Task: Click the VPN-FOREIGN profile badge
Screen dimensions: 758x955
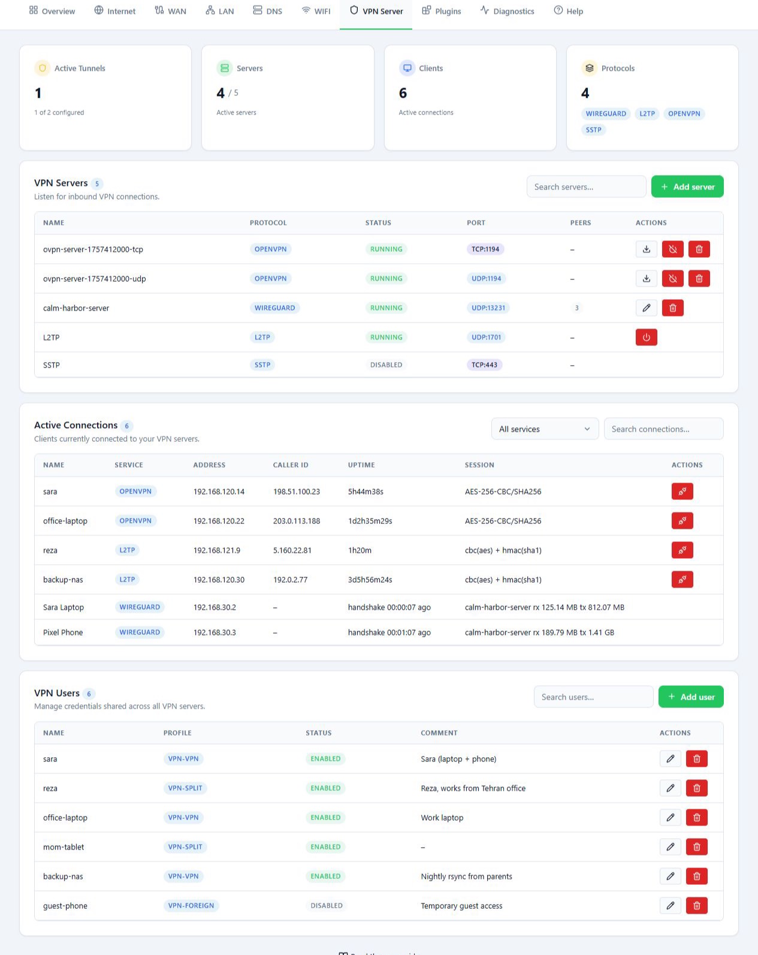Action: click(191, 906)
